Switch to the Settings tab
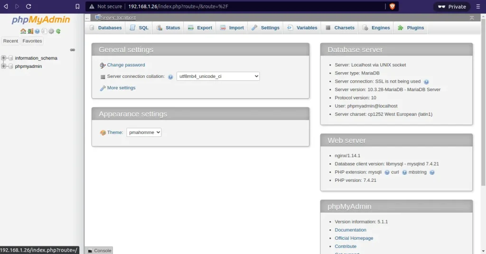 (265, 28)
